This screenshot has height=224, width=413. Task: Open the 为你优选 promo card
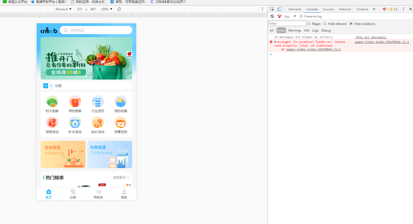(x=110, y=154)
